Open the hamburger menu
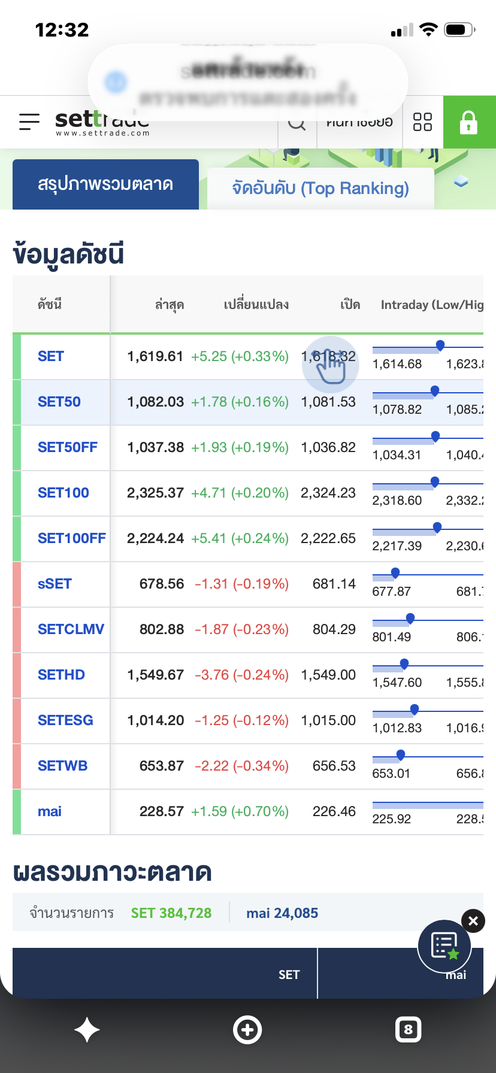The height and width of the screenshot is (1073, 496). click(29, 122)
